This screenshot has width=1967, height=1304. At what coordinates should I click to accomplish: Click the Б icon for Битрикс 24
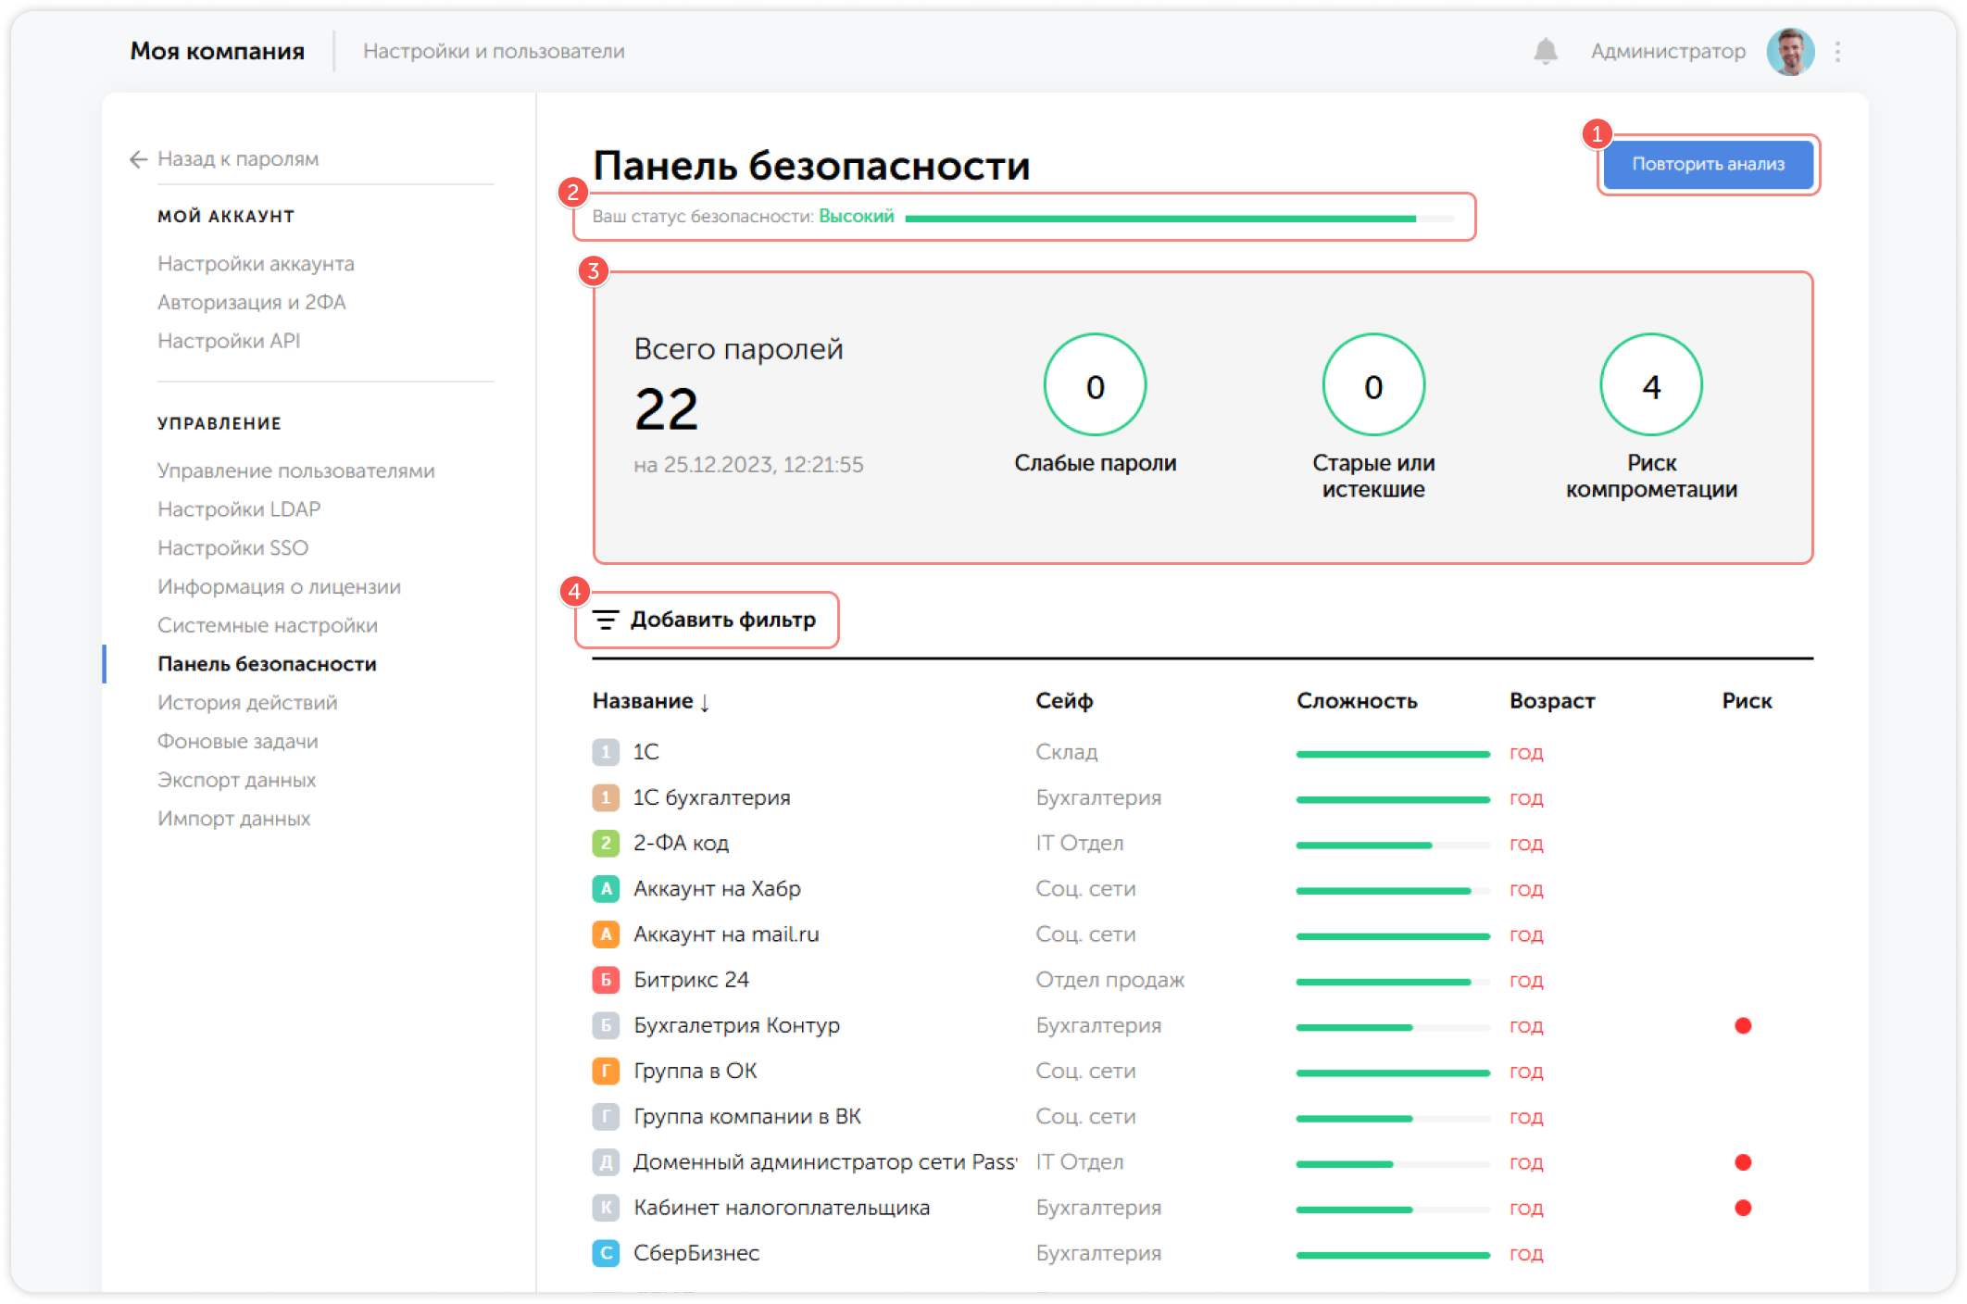[x=606, y=980]
